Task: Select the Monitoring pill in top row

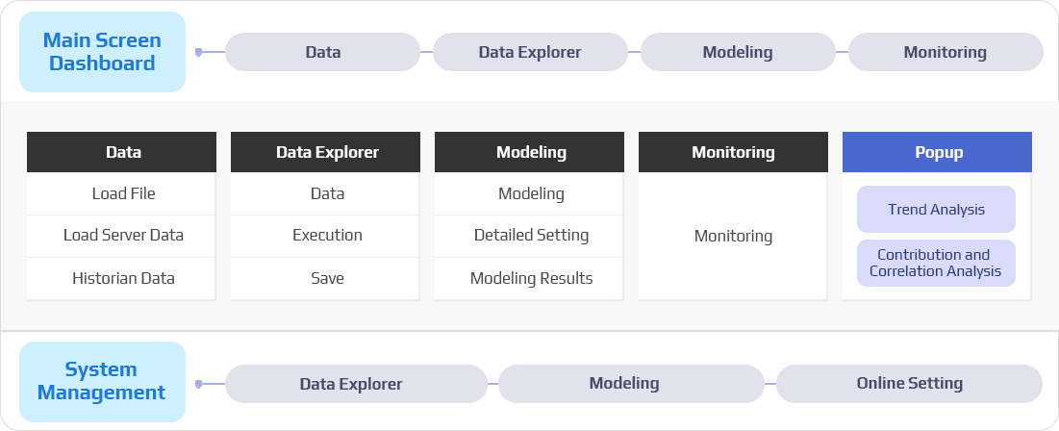Action: coord(945,52)
